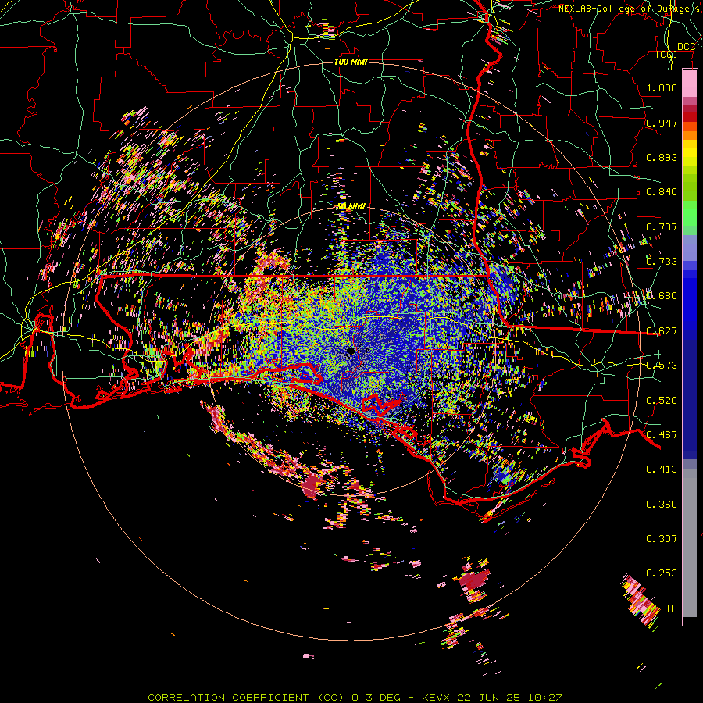703x703 pixels.
Task: Pick the pink swatch at color bar top
Action: [690, 83]
